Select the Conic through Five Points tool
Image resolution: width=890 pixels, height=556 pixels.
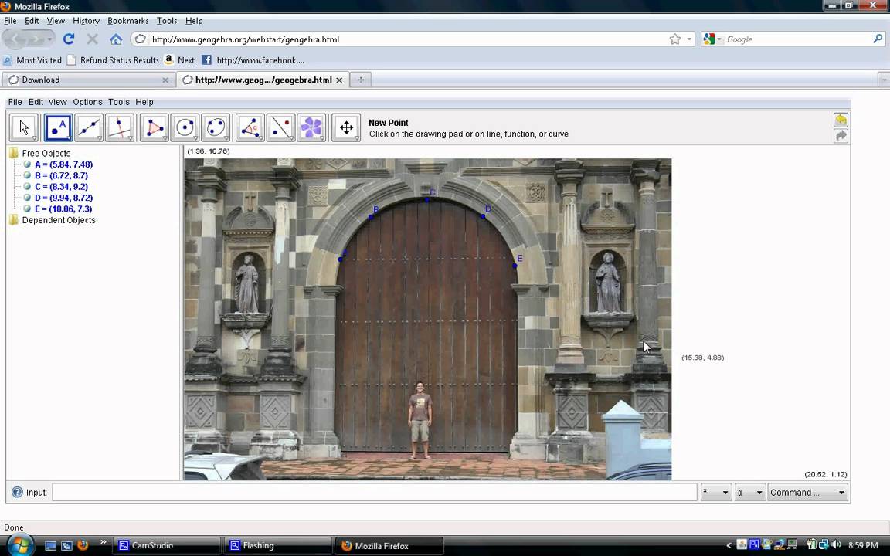(x=216, y=128)
